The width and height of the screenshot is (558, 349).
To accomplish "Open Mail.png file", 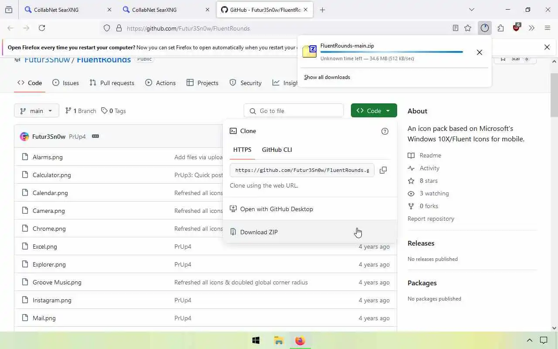I will click(44, 318).
